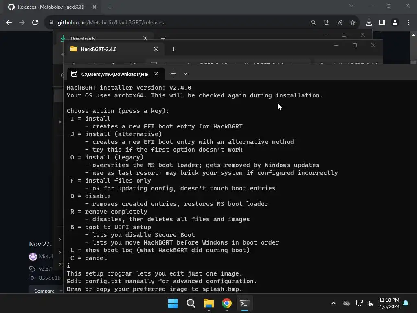
Task: Close the Releases Metabolix/HackBGRT tab
Action: click(94, 7)
